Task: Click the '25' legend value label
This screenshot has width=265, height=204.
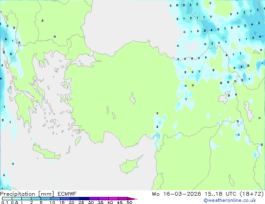Action: coord(81,202)
